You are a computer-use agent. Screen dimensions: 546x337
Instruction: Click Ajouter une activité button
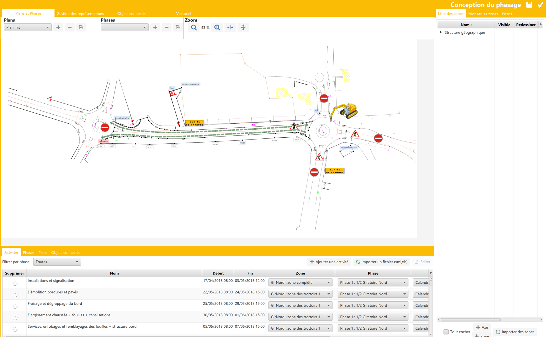(x=329, y=262)
